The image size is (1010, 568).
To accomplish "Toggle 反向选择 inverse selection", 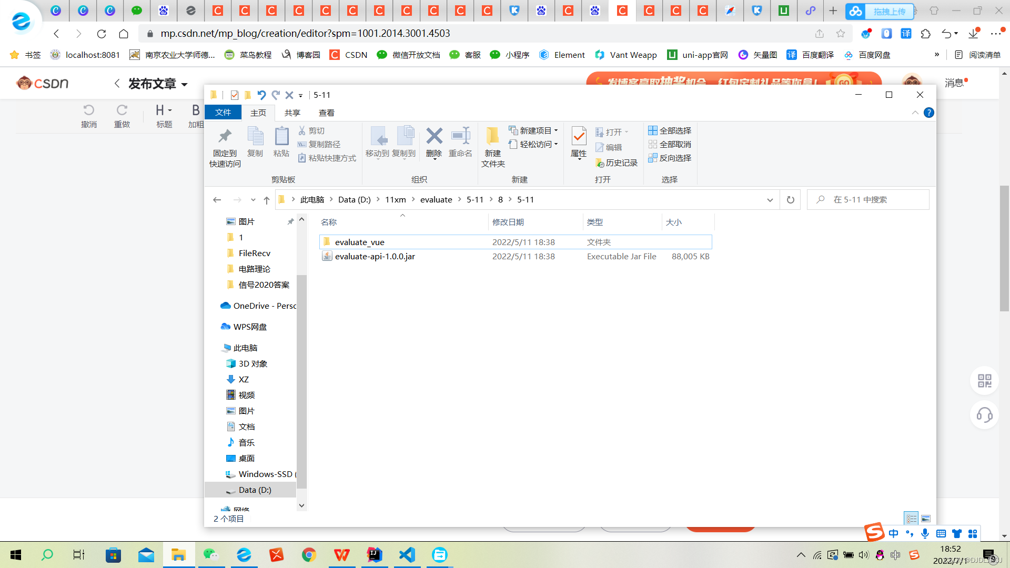I will pyautogui.click(x=669, y=158).
